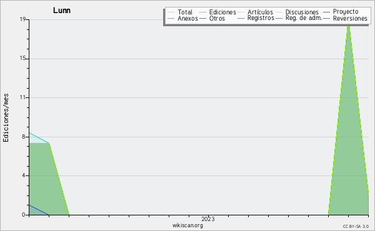Click the Proyecto legend label
The width and height of the screenshot is (375, 231).
point(346,12)
